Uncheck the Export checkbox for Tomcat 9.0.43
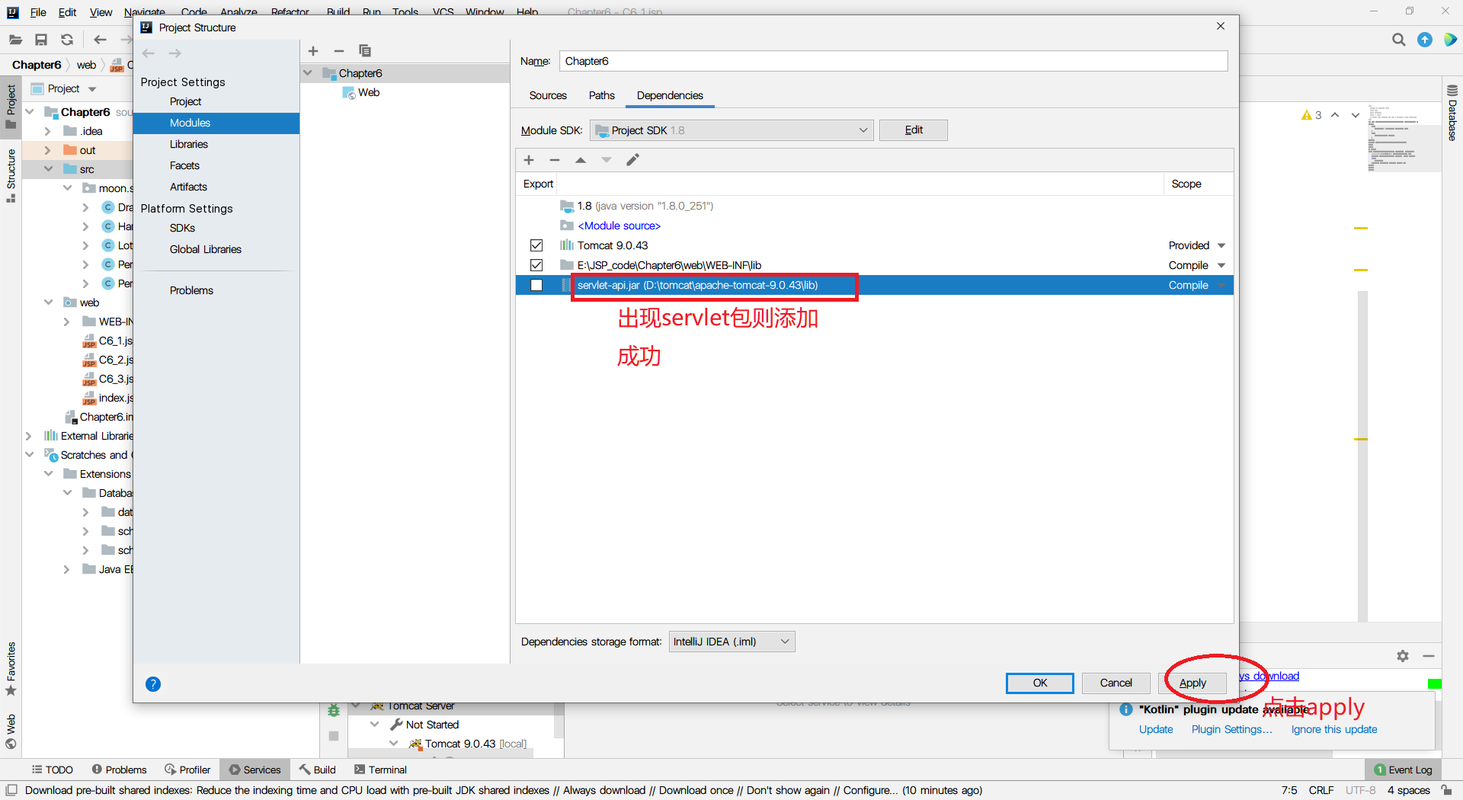 [x=536, y=245]
